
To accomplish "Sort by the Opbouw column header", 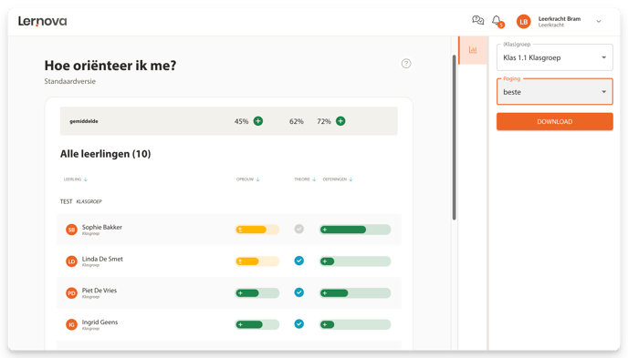I will pos(248,179).
